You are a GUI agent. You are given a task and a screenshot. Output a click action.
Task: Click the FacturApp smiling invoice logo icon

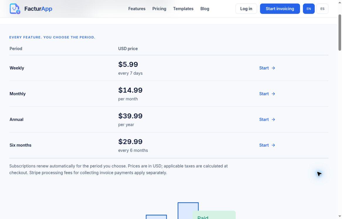click(15, 9)
